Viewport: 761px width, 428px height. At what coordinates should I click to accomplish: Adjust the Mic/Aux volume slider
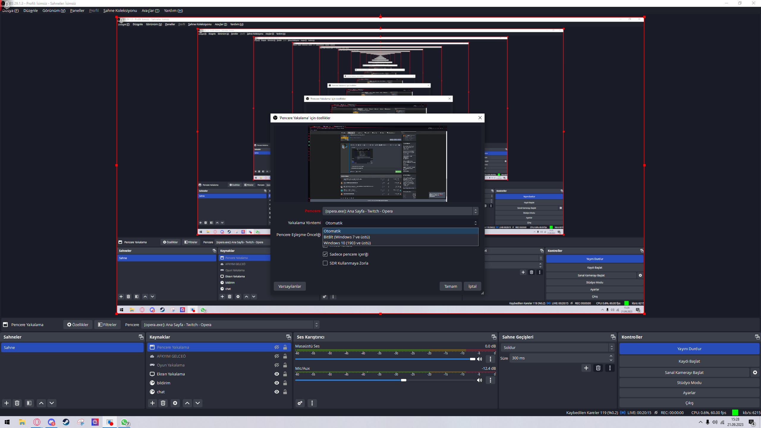tap(403, 380)
